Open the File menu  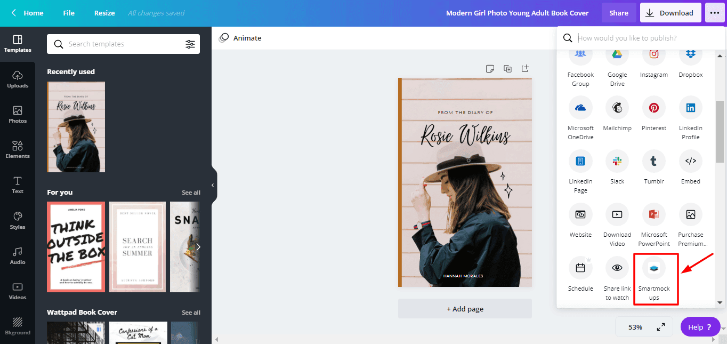pos(69,13)
